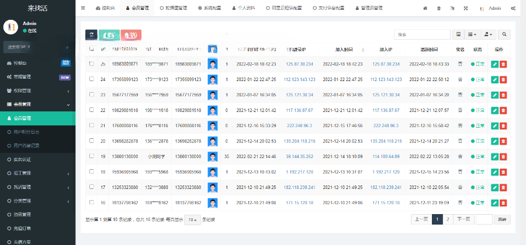Go to page 2 of results
Image resolution: width=526 pixels, height=245 pixels.
448,219
